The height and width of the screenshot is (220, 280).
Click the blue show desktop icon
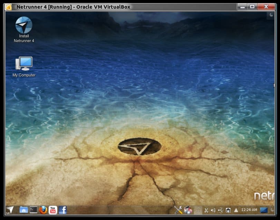264,210
